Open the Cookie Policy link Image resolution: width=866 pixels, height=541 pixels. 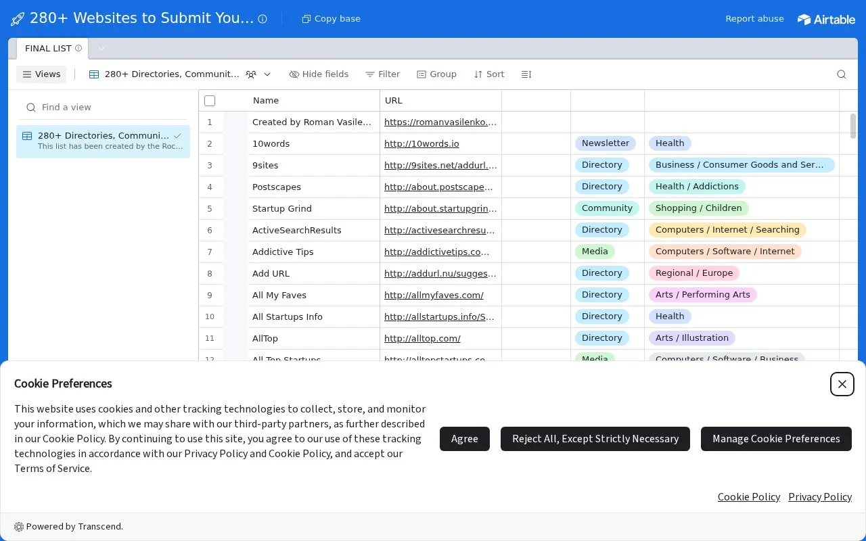pos(749,497)
